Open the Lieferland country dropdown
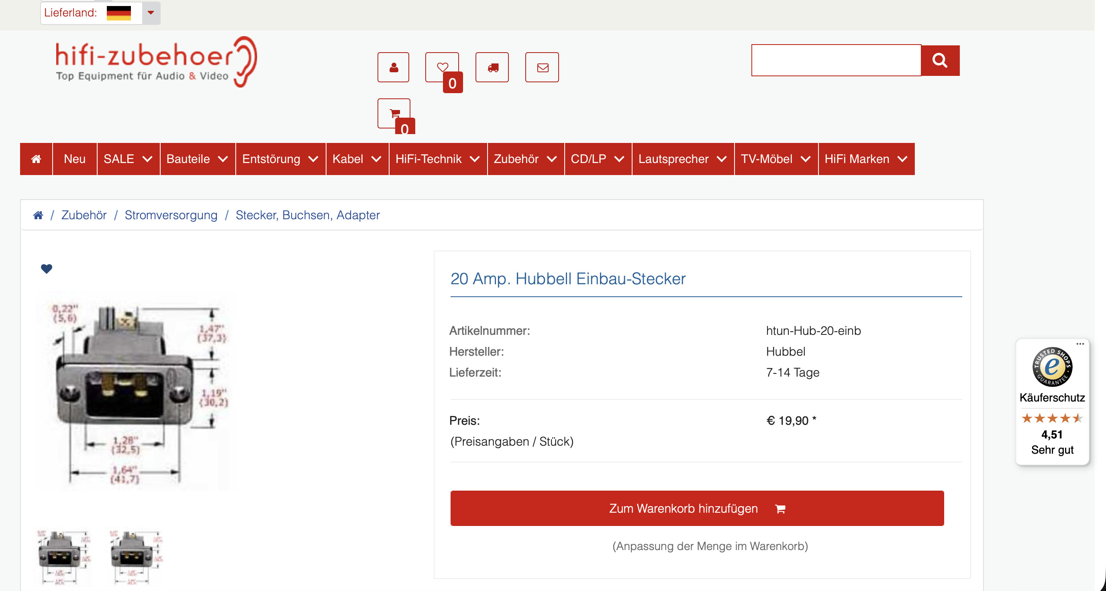The image size is (1106, 591). click(x=150, y=13)
